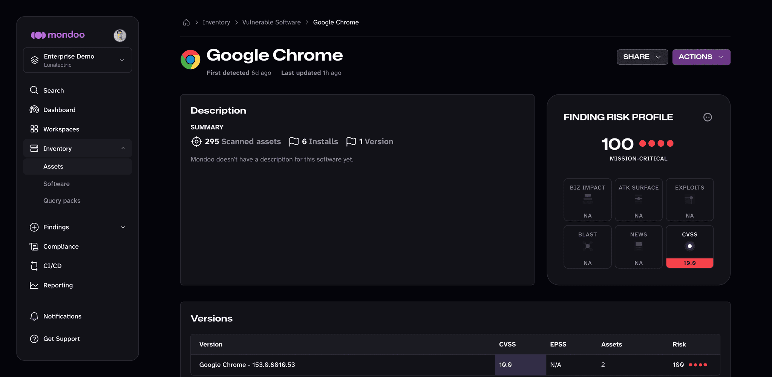The image size is (772, 377).
Task: Click the red risk dots in the version row
Action: [x=698, y=365]
